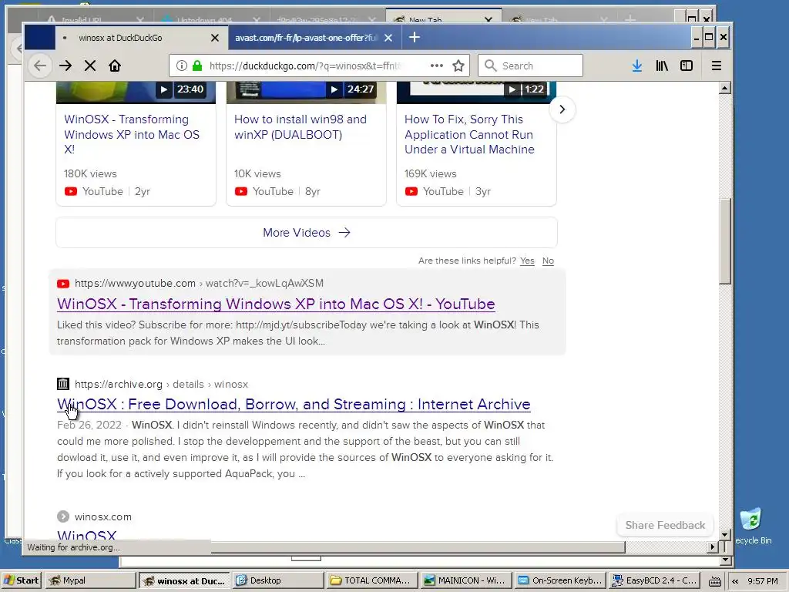Viewport: 789px width, 592px height.
Task: Open the library bookshelf icon
Action: [x=662, y=66]
